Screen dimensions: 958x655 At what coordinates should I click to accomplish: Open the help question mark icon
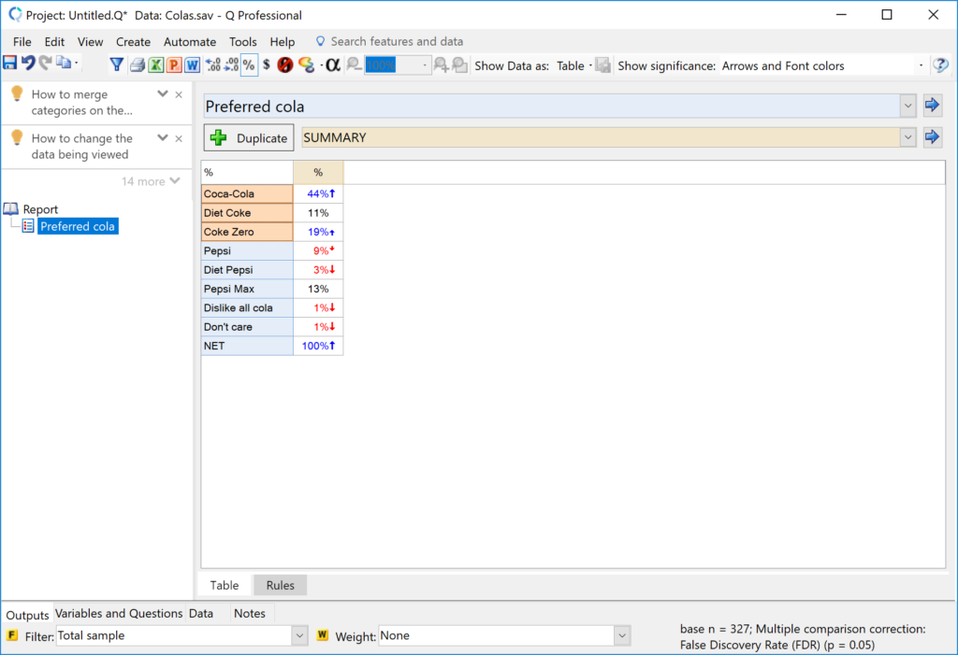(941, 65)
